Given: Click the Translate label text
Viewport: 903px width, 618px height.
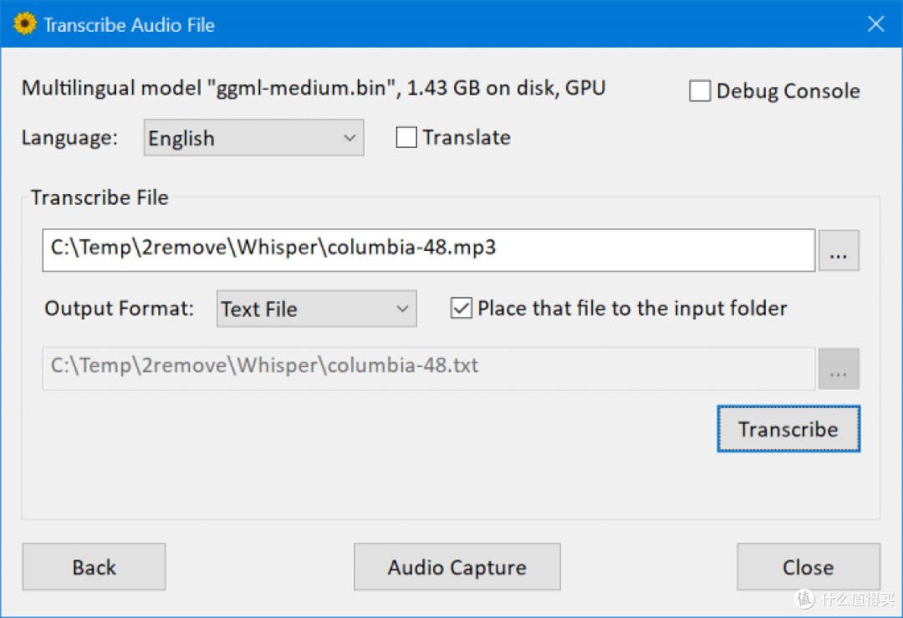Looking at the screenshot, I should (x=467, y=138).
